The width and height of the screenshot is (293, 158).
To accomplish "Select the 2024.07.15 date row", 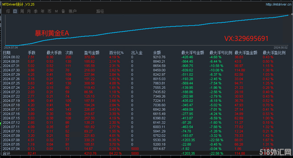I will pos(11,118).
